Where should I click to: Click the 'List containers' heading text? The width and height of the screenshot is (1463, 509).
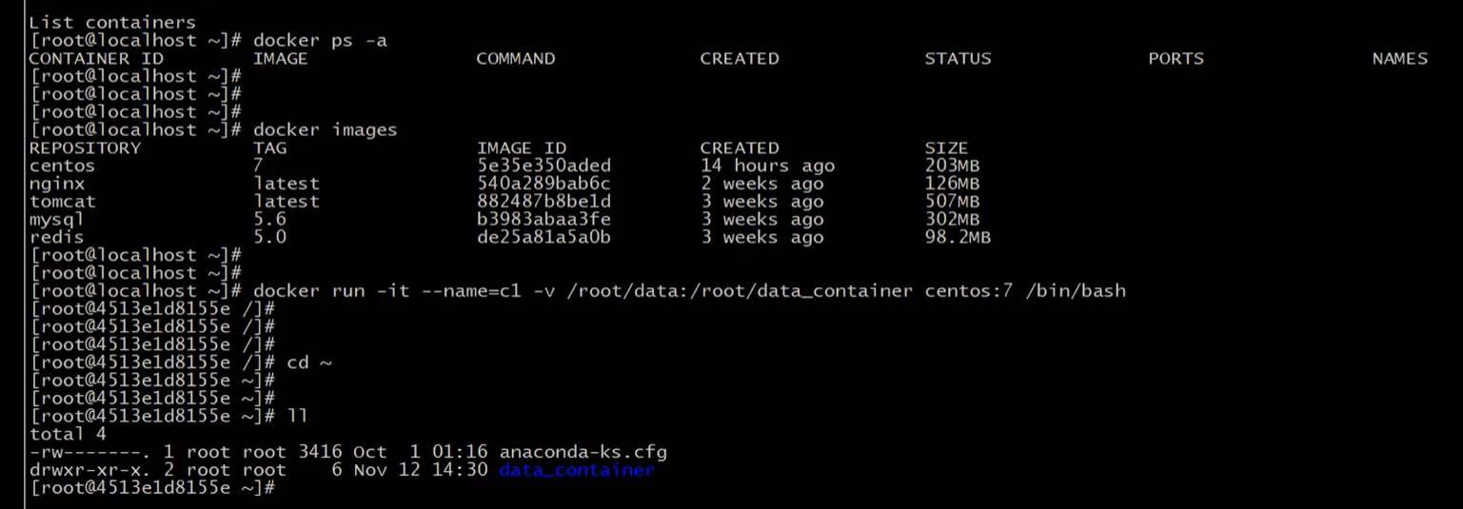coord(112,22)
